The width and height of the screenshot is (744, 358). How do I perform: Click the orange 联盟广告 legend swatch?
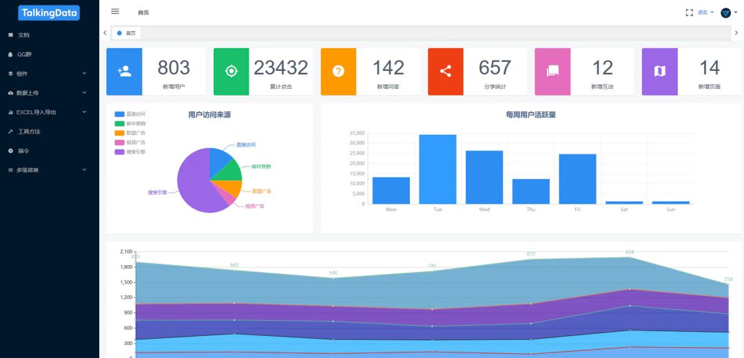tap(120, 134)
